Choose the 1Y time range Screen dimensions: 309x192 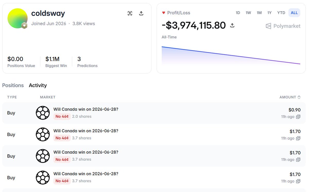pos(269,13)
